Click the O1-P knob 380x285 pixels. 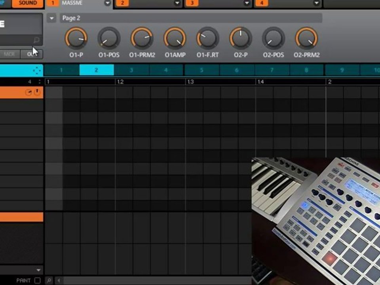point(76,38)
